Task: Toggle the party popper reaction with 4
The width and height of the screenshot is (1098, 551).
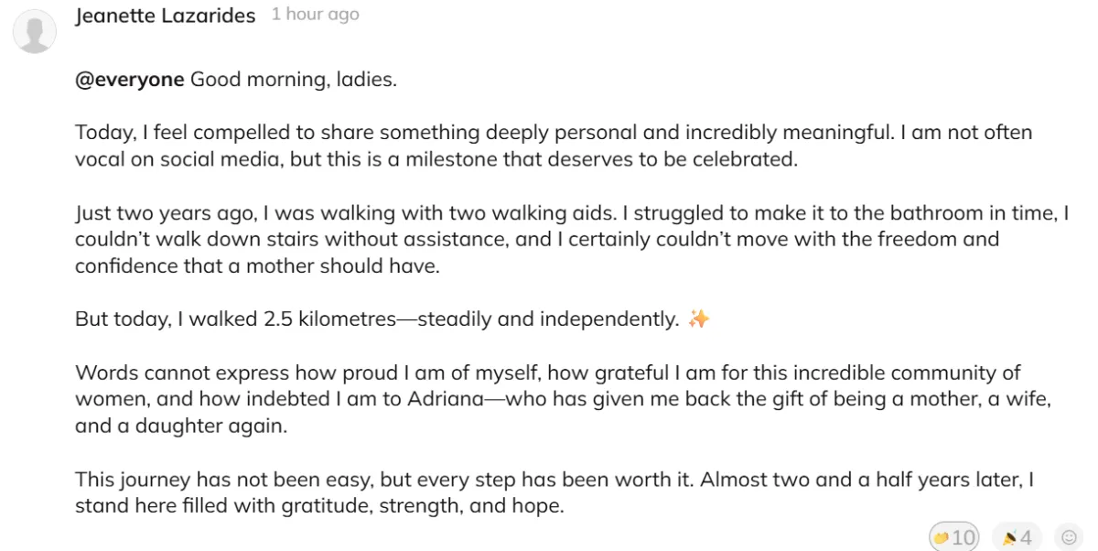Action: pos(1017,536)
